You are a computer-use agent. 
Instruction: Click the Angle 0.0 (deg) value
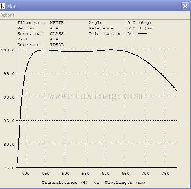coord(139,23)
